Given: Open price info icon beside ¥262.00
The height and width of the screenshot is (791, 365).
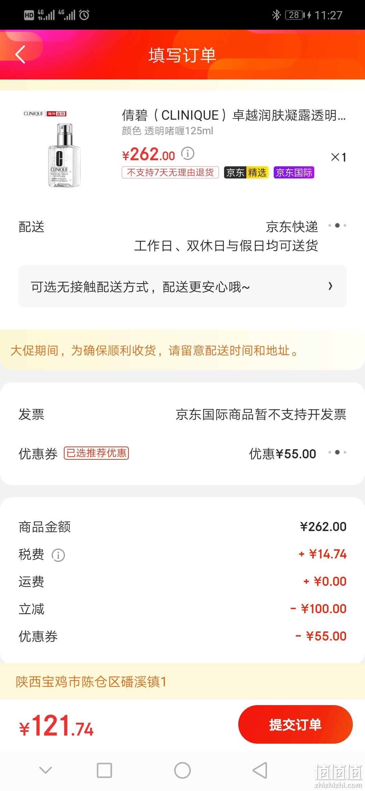Looking at the screenshot, I should (188, 153).
